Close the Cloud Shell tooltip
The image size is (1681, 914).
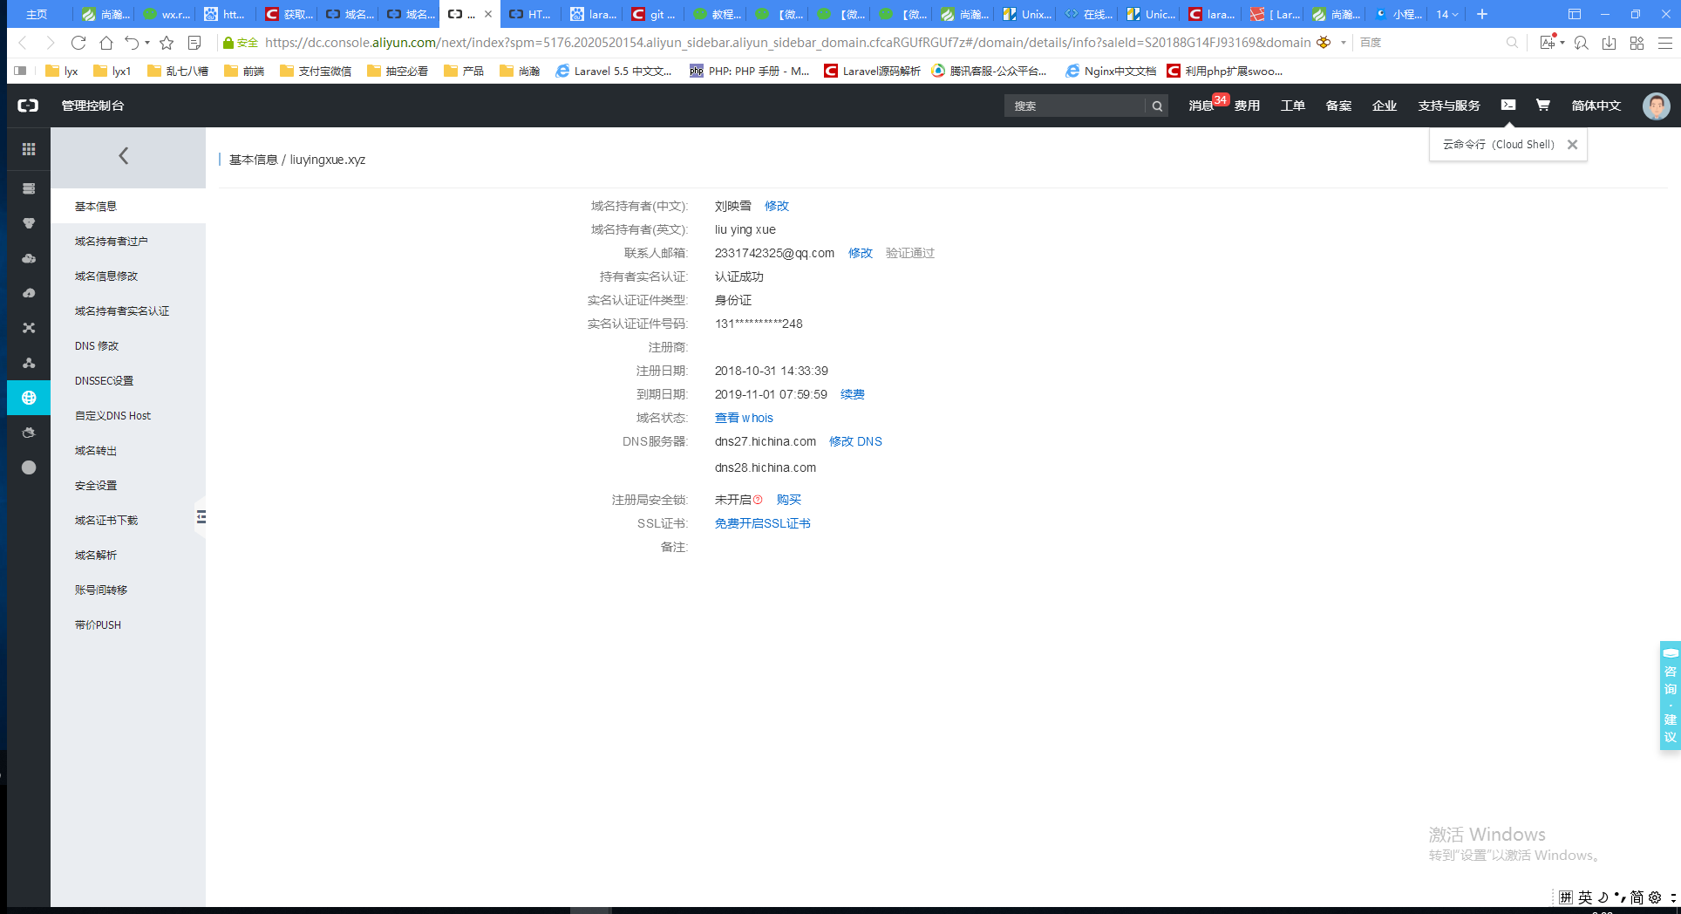click(x=1572, y=145)
